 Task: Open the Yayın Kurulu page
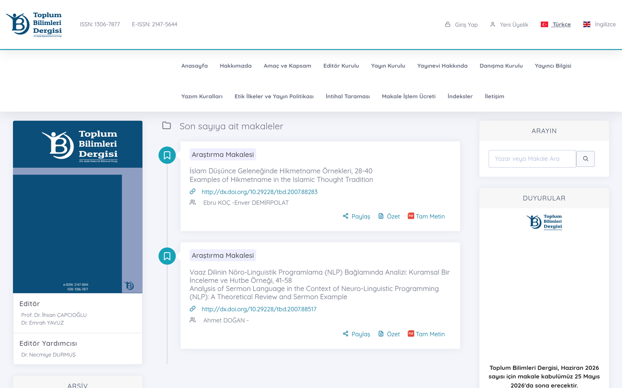(x=388, y=66)
